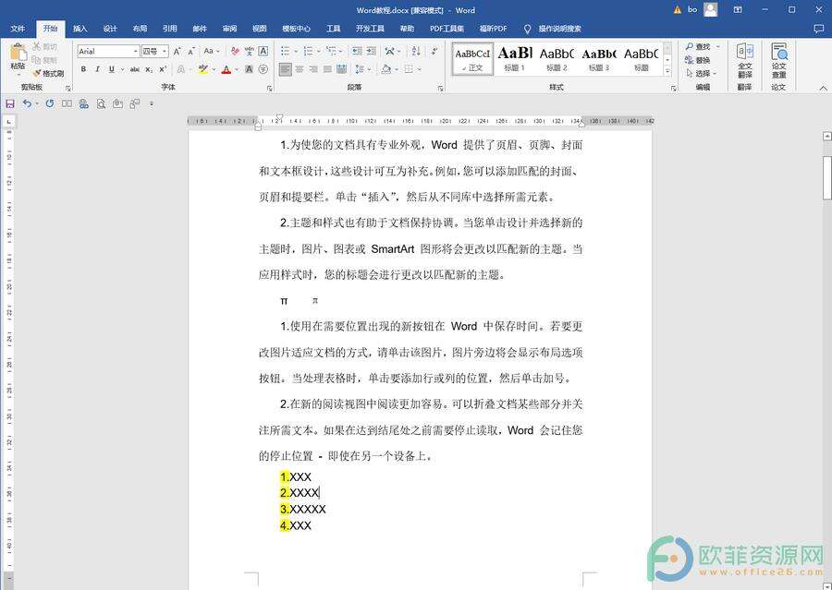
Task: Apply the Heading 1 (标题 1) style
Action: pyautogui.click(x=515, y=59)
